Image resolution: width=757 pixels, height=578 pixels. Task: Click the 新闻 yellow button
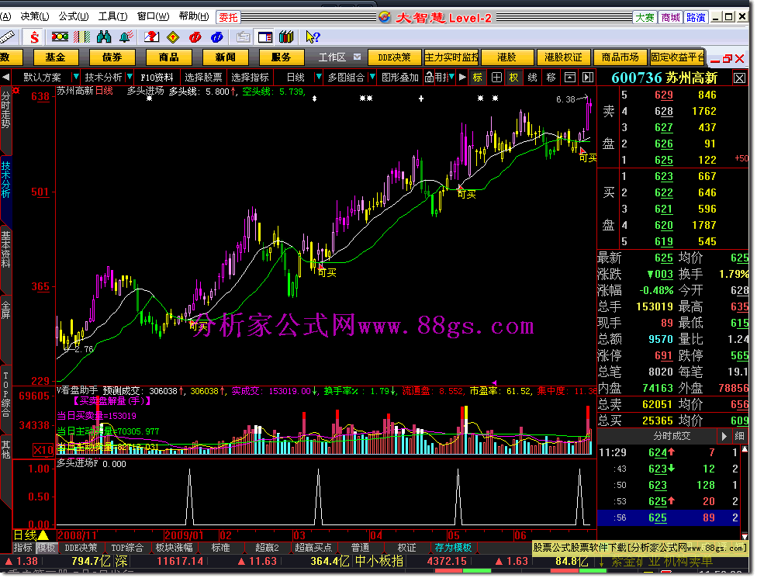click(x=226, y=57)
